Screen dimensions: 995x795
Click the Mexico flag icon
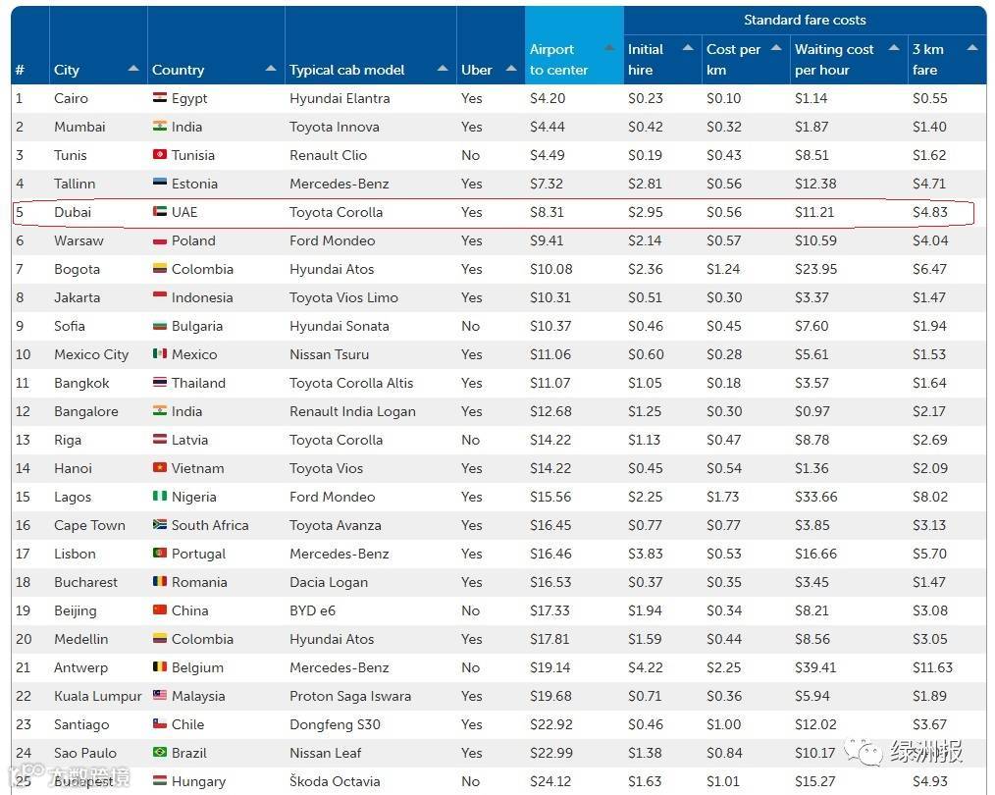pyautogui.click(x=160, y=353)
